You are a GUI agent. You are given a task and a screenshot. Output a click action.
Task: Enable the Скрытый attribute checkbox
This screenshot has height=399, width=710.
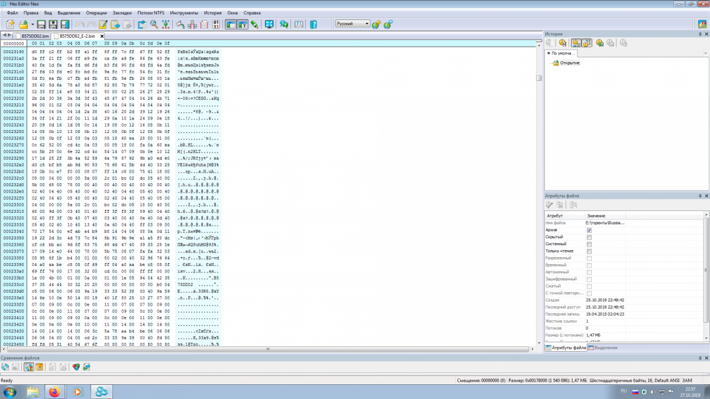[x=589, y=237]
